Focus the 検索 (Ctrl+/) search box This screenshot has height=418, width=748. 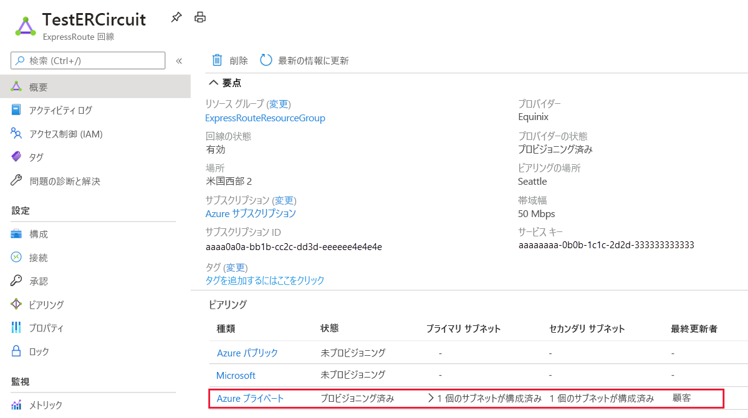tap(88, 60)
